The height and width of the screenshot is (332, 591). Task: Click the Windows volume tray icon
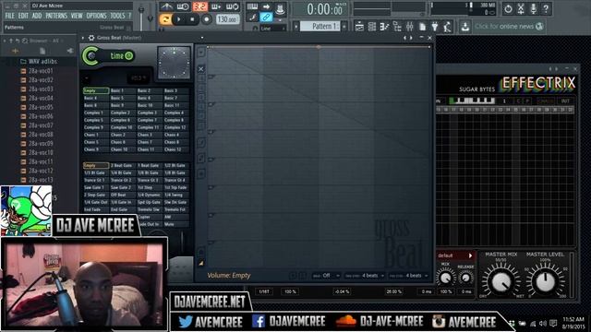coord(543,324)
